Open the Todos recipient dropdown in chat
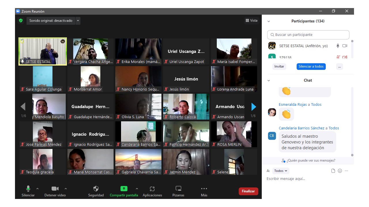369x207 pixels. (x=280, y=171)
